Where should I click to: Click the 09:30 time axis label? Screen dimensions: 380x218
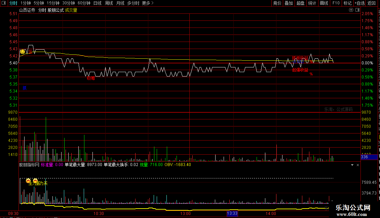click(13, 214)
